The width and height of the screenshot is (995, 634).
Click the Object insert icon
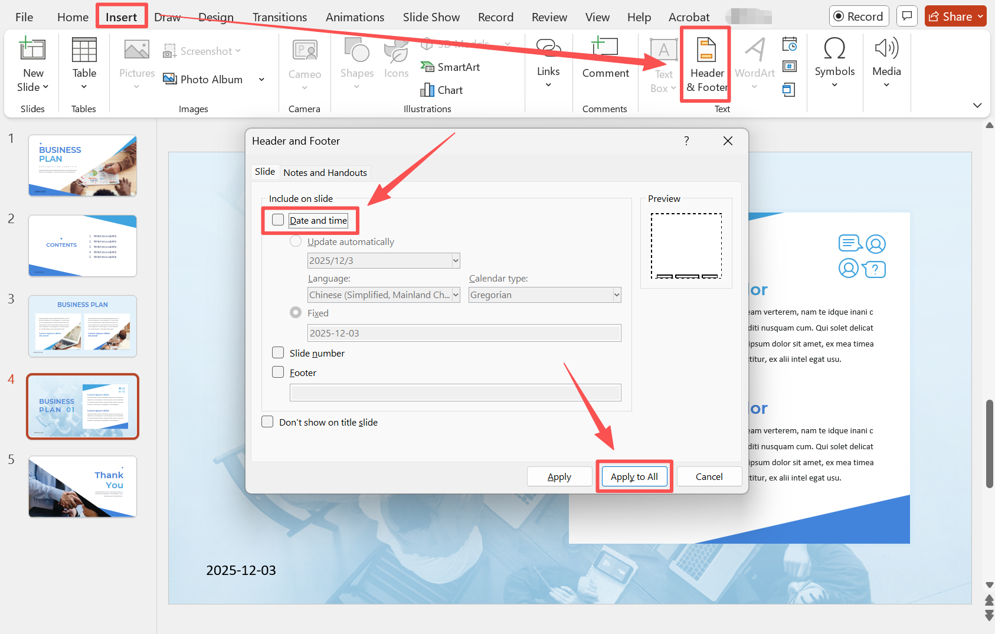click(x=789, y=89)
